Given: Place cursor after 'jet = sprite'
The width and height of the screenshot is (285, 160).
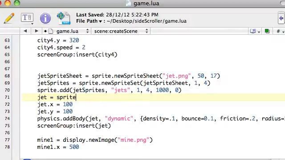Looking at the screenshot, I should tap(76, 97).
